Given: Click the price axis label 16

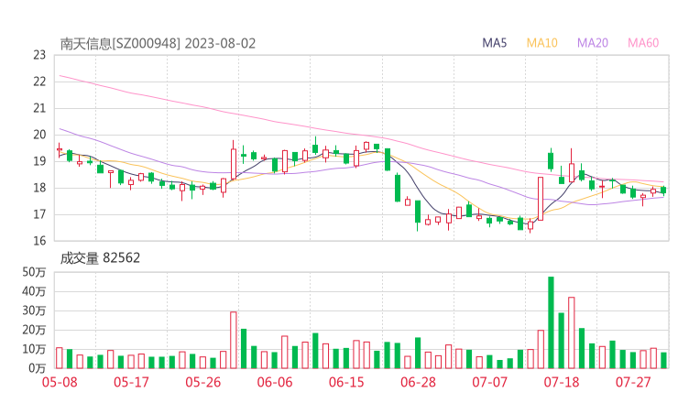Looking at the screenshot, I should click(x=39, y=241).
